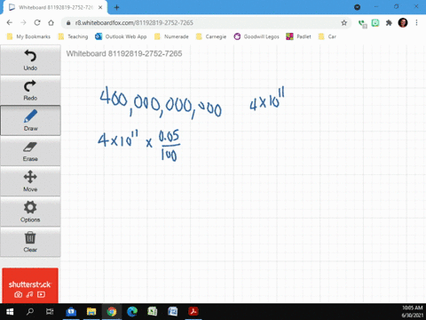Switch to Chrome on taskbar
This screenshot has width=426, height=320.
112,311
